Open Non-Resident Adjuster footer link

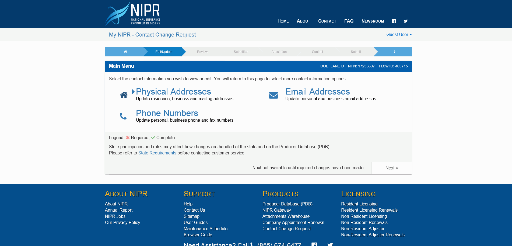[x=363, y=229]
